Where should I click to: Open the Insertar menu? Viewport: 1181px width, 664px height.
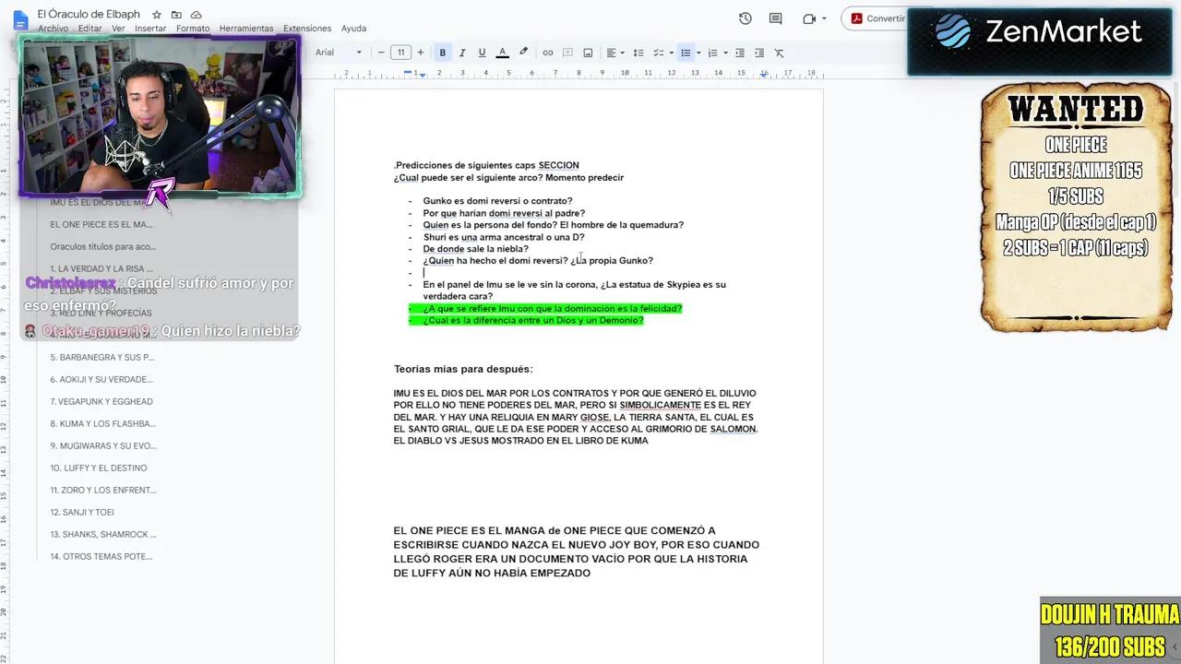[x=150, y=29]
